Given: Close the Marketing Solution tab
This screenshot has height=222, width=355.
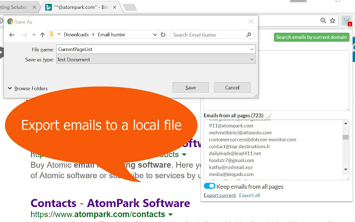Looking at the screenshot, I should pyautogui.click(x=34, y=7).
